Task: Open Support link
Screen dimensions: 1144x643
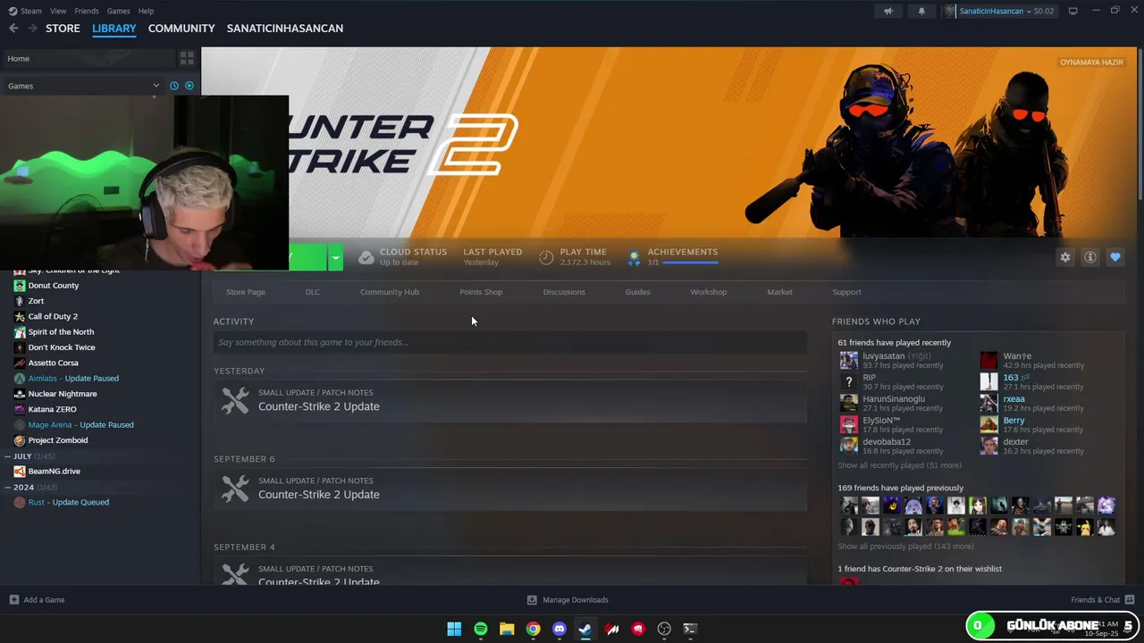Action: (x=846, y=292)
